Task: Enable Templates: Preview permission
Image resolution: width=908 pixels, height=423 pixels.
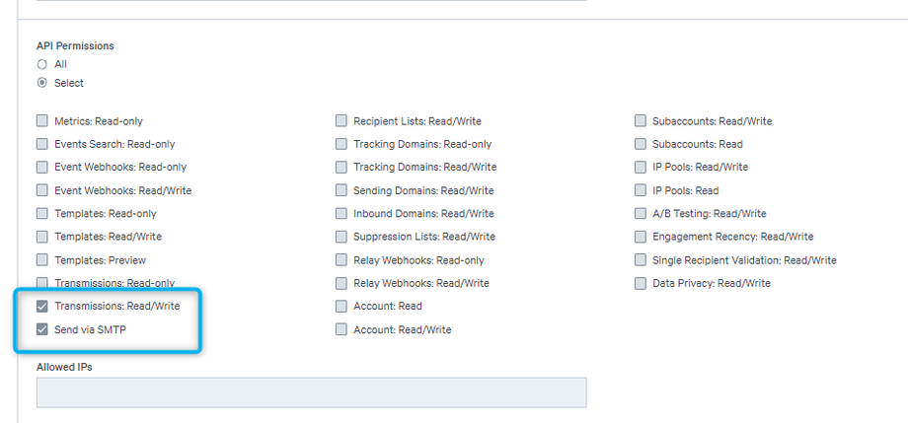Action: (42, 260)
